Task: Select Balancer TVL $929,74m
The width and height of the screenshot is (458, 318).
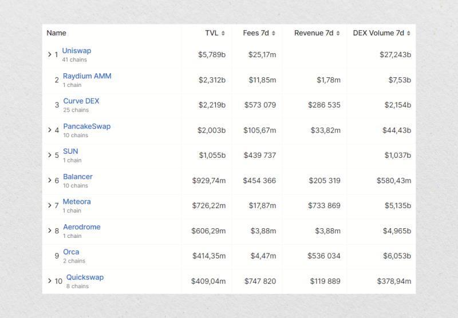Action: point(209,181)
